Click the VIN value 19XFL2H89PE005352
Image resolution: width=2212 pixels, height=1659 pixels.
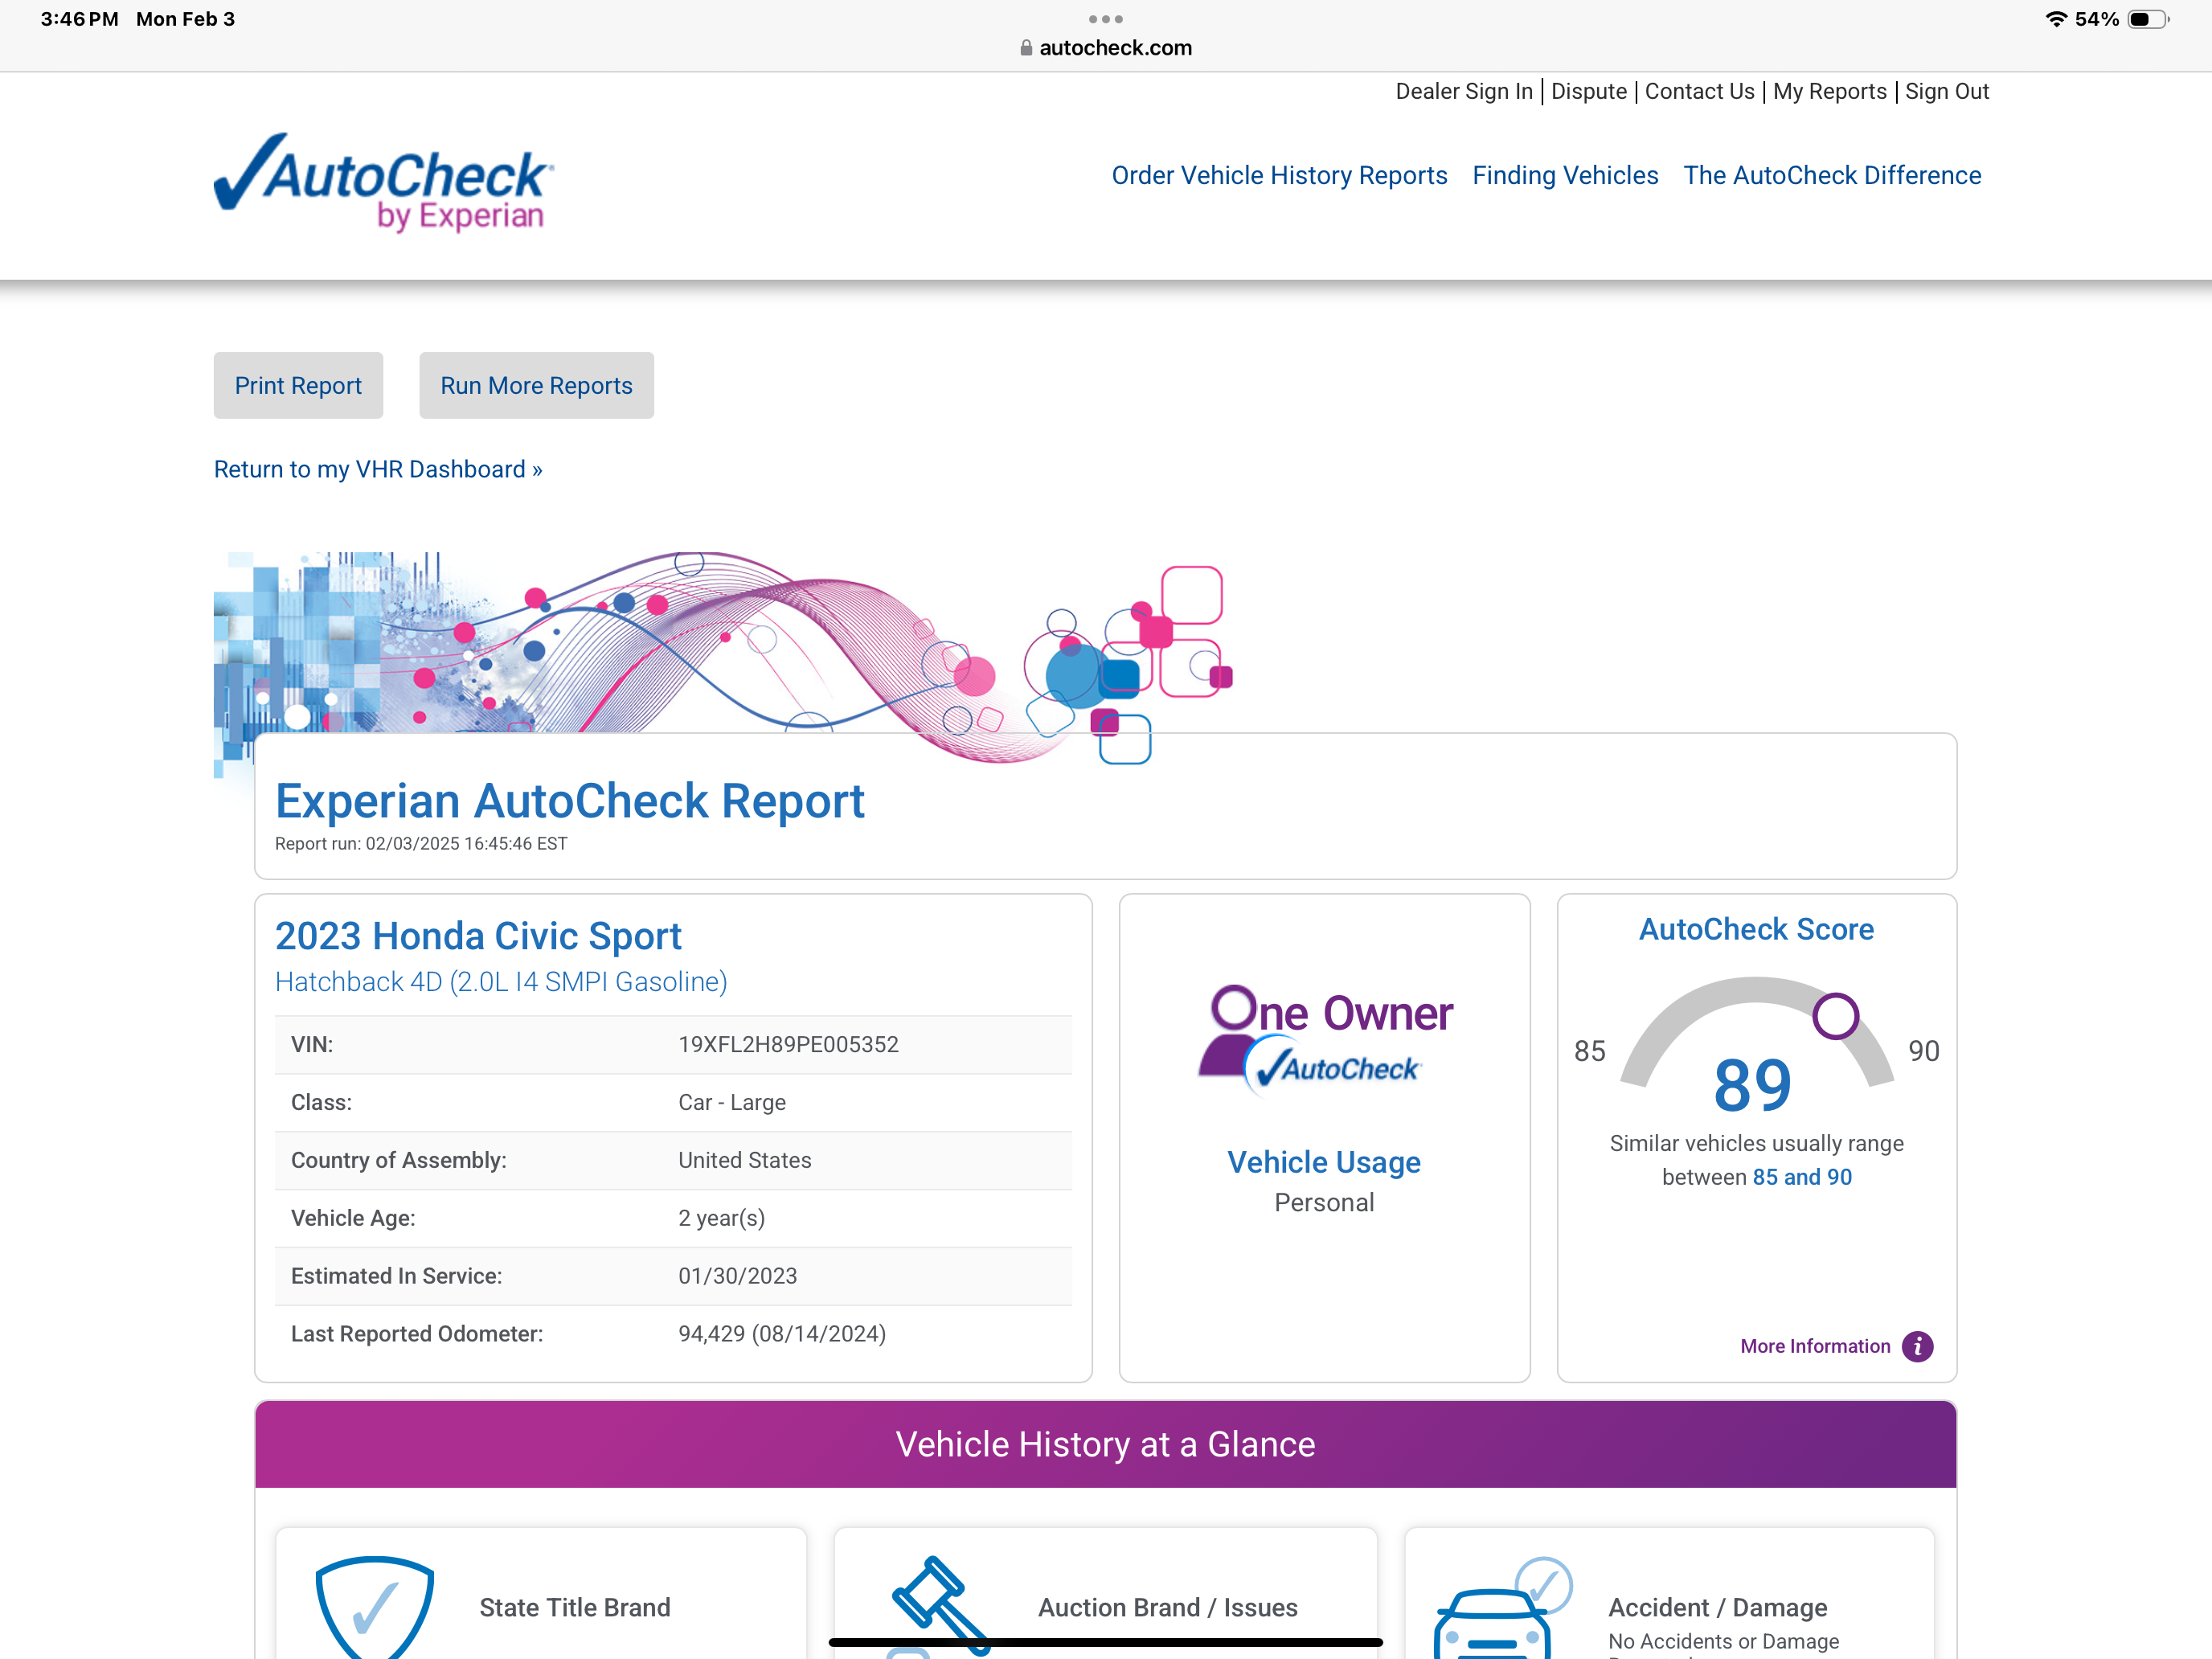[x=788, y=1044]
